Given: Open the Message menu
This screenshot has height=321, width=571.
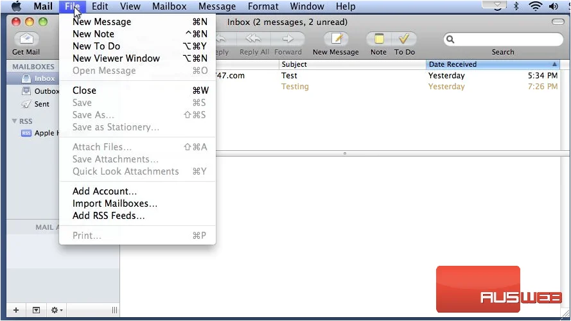Looking at the screenshot, I should click(x=217, y=6).
